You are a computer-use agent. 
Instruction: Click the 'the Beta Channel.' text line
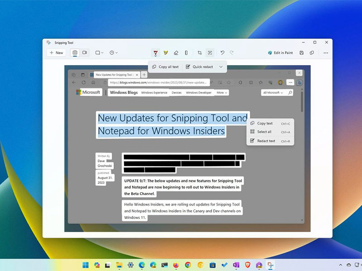pos(139,194)
